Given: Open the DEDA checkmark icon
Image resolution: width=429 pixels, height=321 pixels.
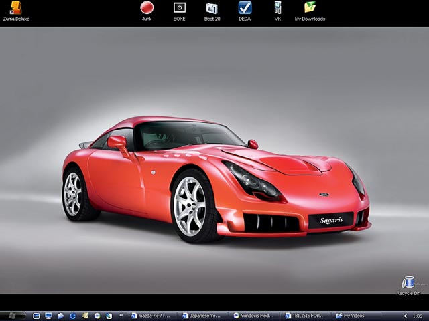Looking at the screenshot, I should coord(245,11).
